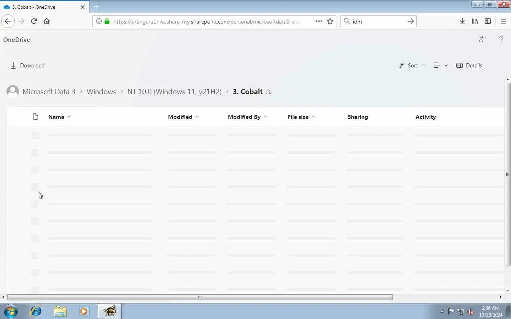Open the taskbar clock showing 2:06 AM
The image size is (511, 319).
(491, 311)
